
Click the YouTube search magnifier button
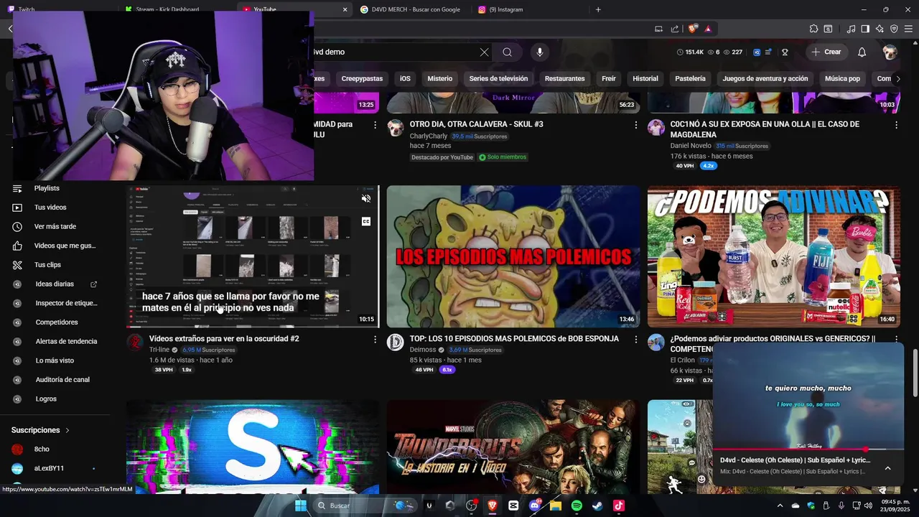click(508, 52)
